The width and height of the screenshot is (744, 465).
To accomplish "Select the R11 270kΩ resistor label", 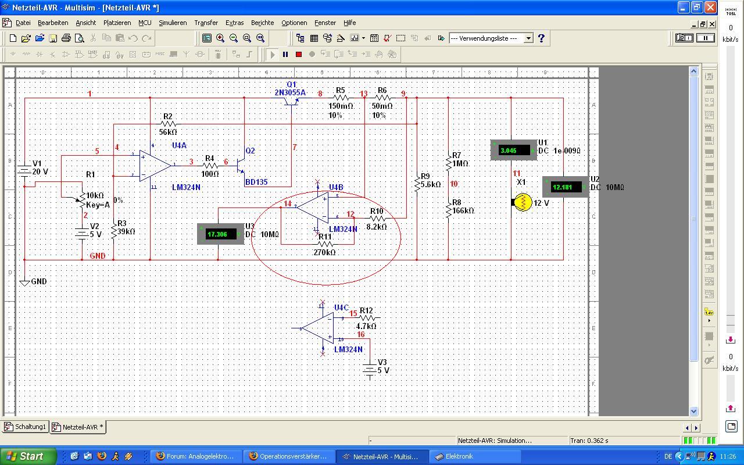I will coord(324,252).
